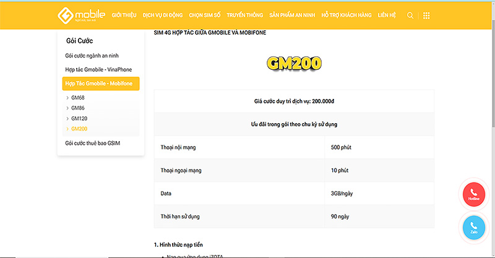Select Hợp Tác Gmobile - Mobifone item

click(x=101, y=84)
